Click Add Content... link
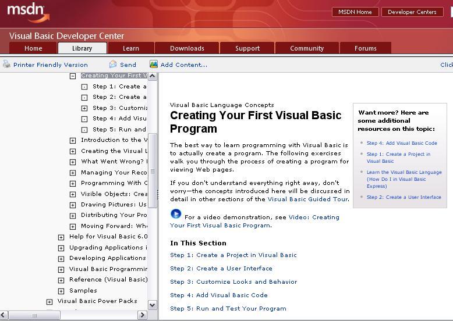The height and width of the screenshot is (321, 453). pyautogui.click(x=184, y=65)
